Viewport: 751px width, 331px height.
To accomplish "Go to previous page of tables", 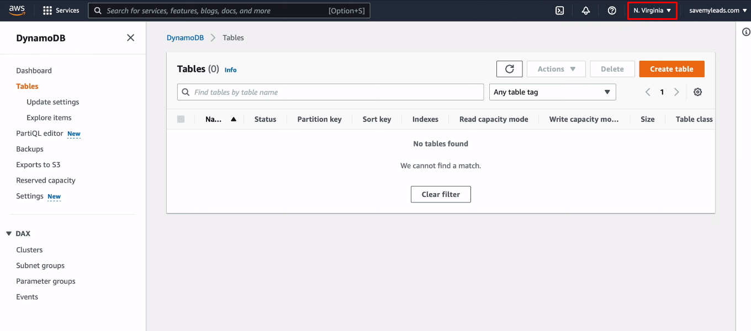I will 648,92.
